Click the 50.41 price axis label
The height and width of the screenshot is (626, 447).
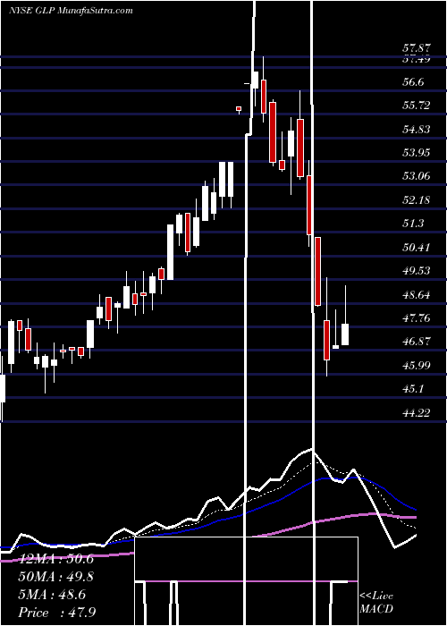(417, 248)
